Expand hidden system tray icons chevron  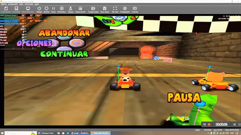pyautogui.click(x=208, y=133)
